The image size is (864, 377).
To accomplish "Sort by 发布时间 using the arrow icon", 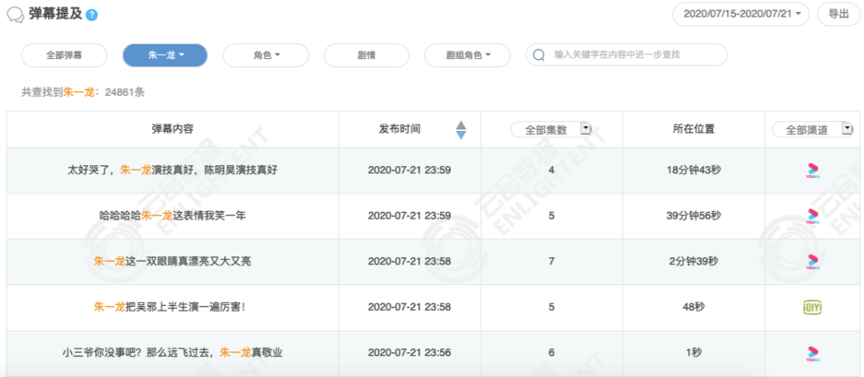I will coord(462,130).
